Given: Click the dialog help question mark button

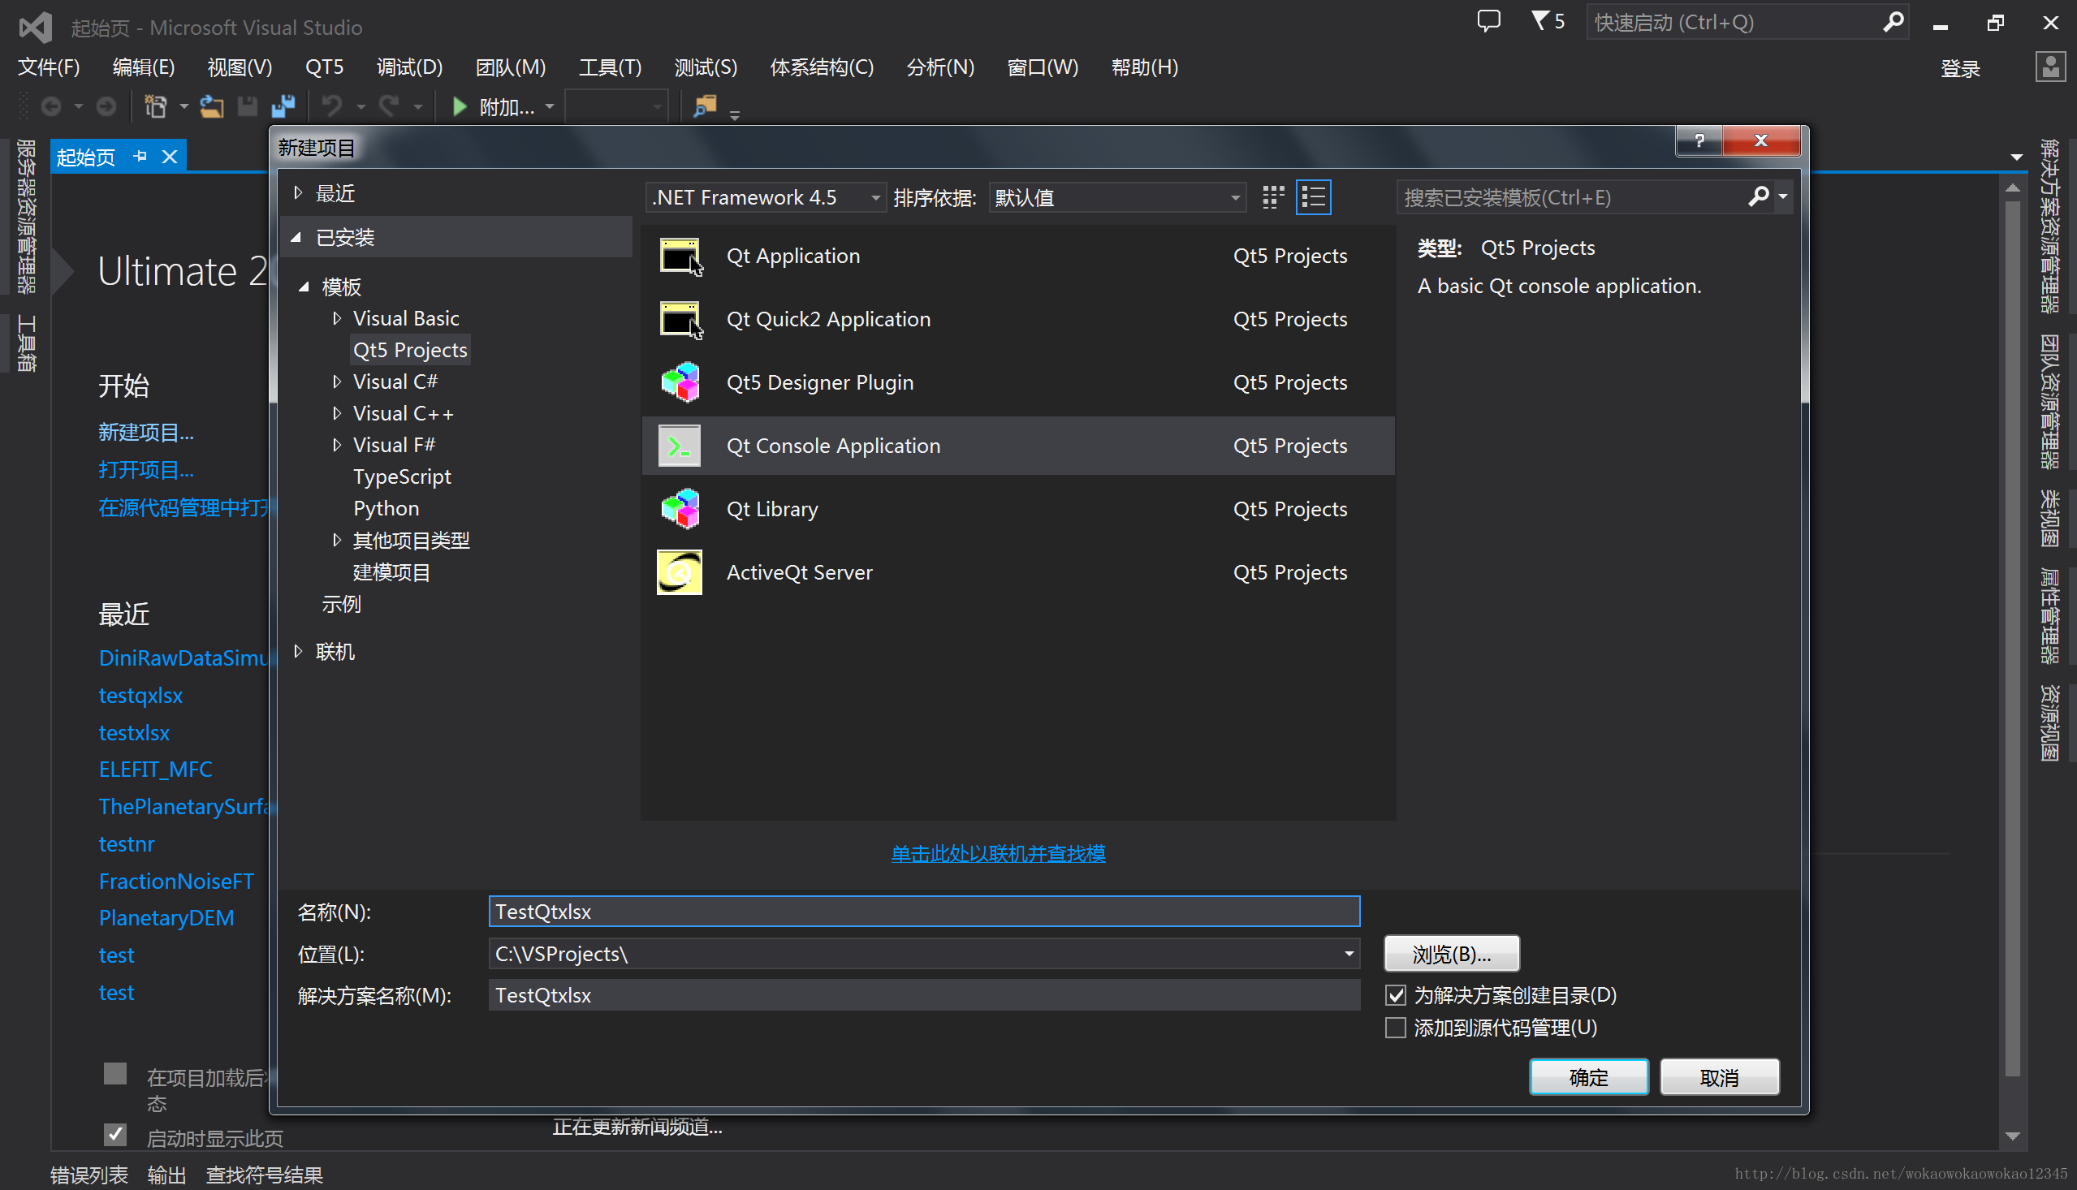Looking at the screenshot, I should click(1699, 140).
